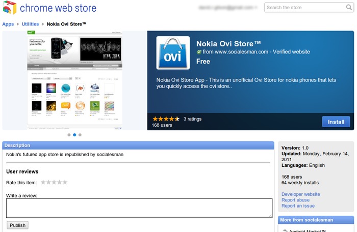Click the green verified checkmark icon
This screenshot has width=357, height=232.
tap(199, 52)
